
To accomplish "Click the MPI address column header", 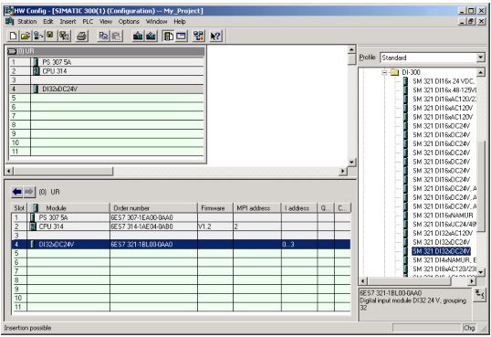I will (x=257, y=208).
